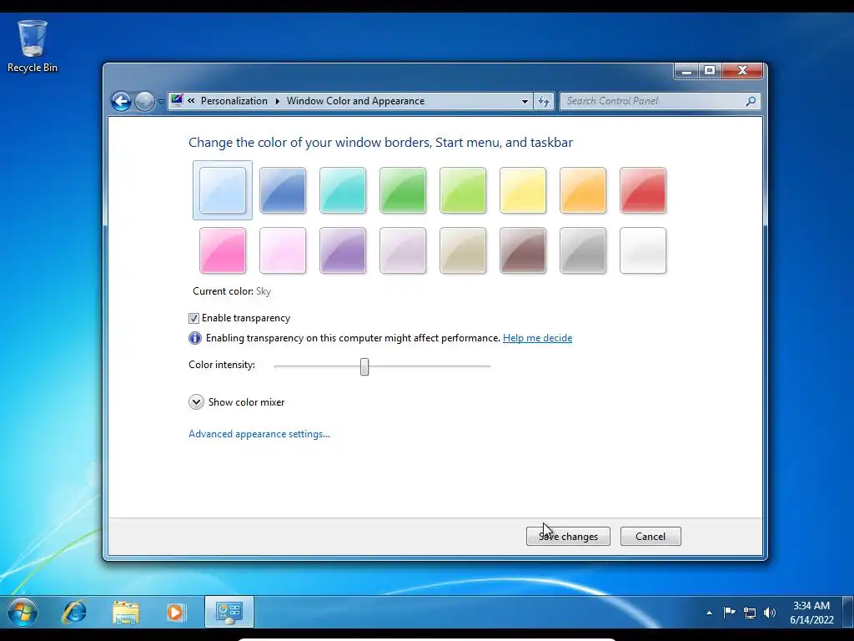Open the address bar history dropdown
Viewport: 854px width, 641px height.
(525, 101)
